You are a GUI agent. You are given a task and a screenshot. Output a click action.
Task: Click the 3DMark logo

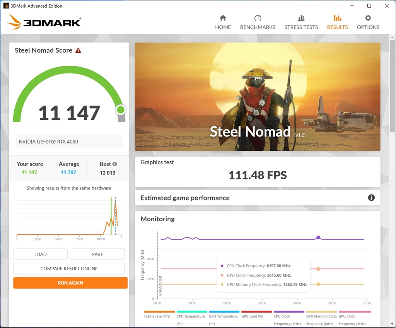coord(44,22)
